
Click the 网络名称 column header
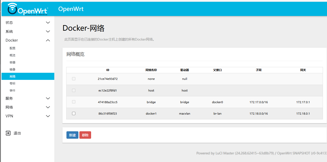(151, 70)
